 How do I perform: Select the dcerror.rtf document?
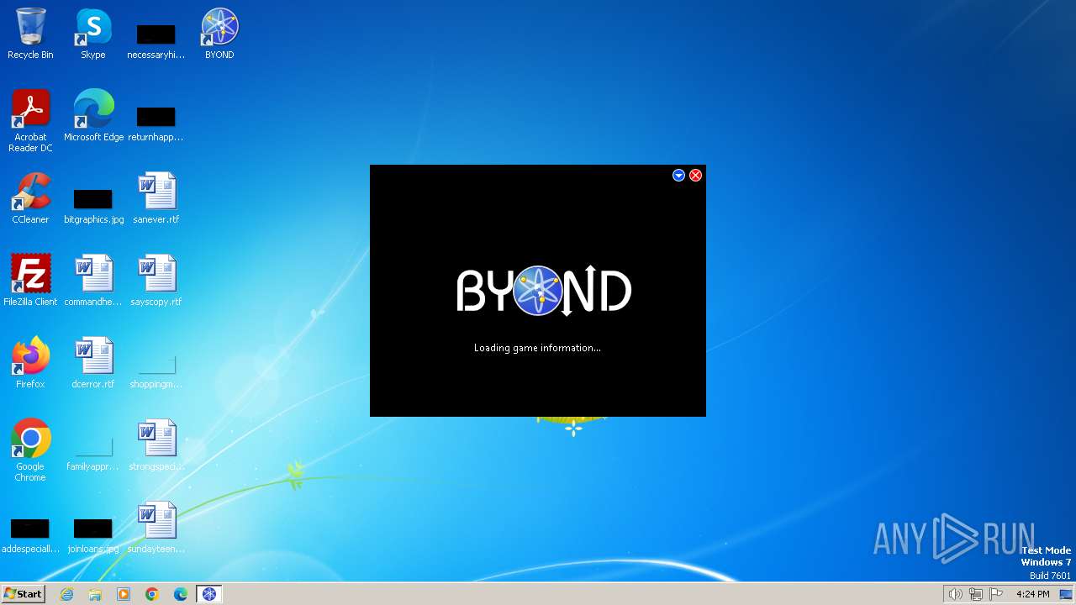tap(93, 363)
